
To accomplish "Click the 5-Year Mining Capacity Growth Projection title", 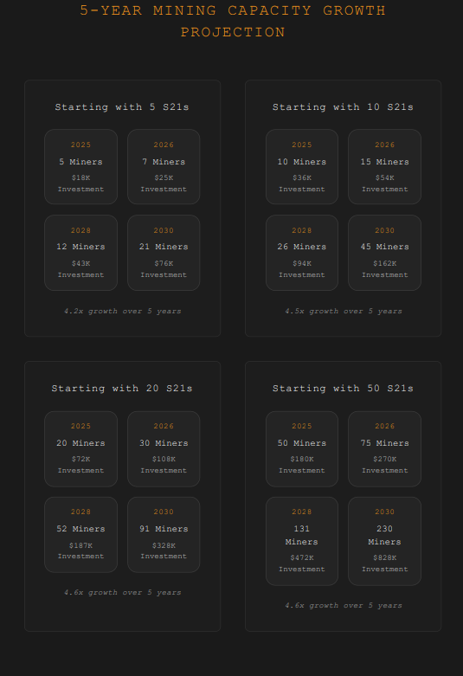I will pos(233,21).
